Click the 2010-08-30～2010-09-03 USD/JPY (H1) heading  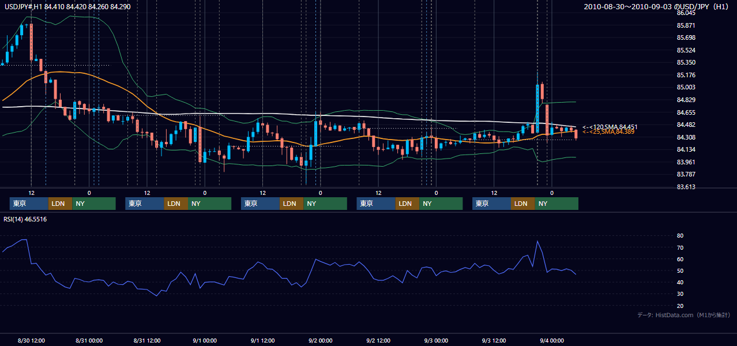click(657, 6)
